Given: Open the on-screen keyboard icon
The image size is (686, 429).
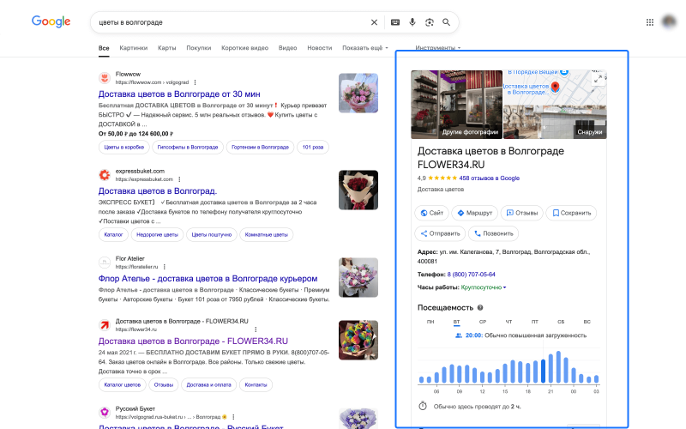Looking at the screenshot, I should pos(394,22).
